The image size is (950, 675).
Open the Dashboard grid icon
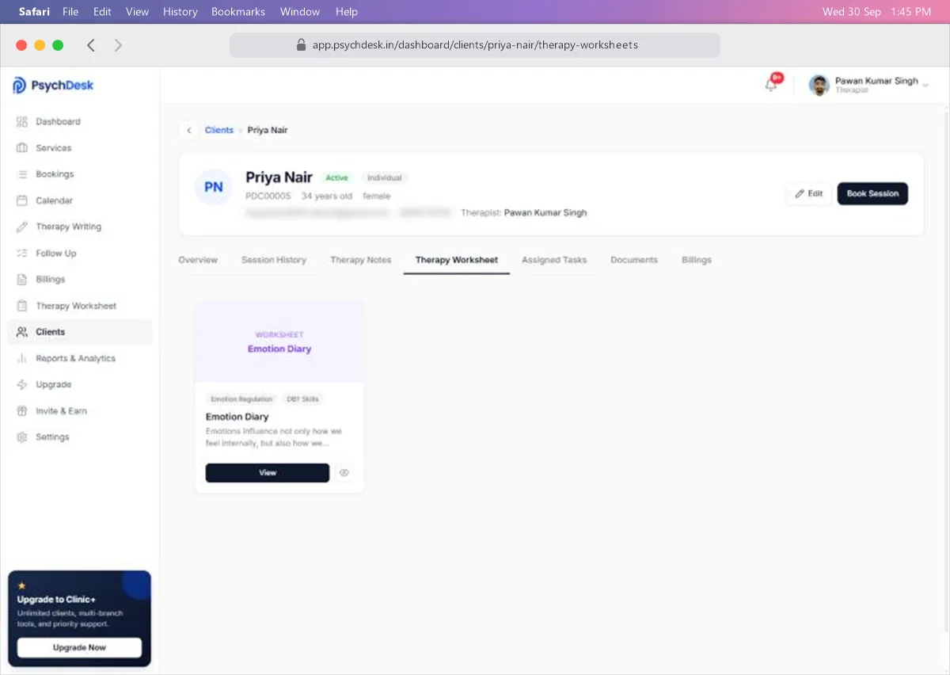tap(22, 122)
